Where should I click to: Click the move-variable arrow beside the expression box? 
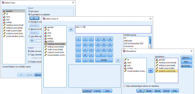pyautogui.click(x=71, y=30)
